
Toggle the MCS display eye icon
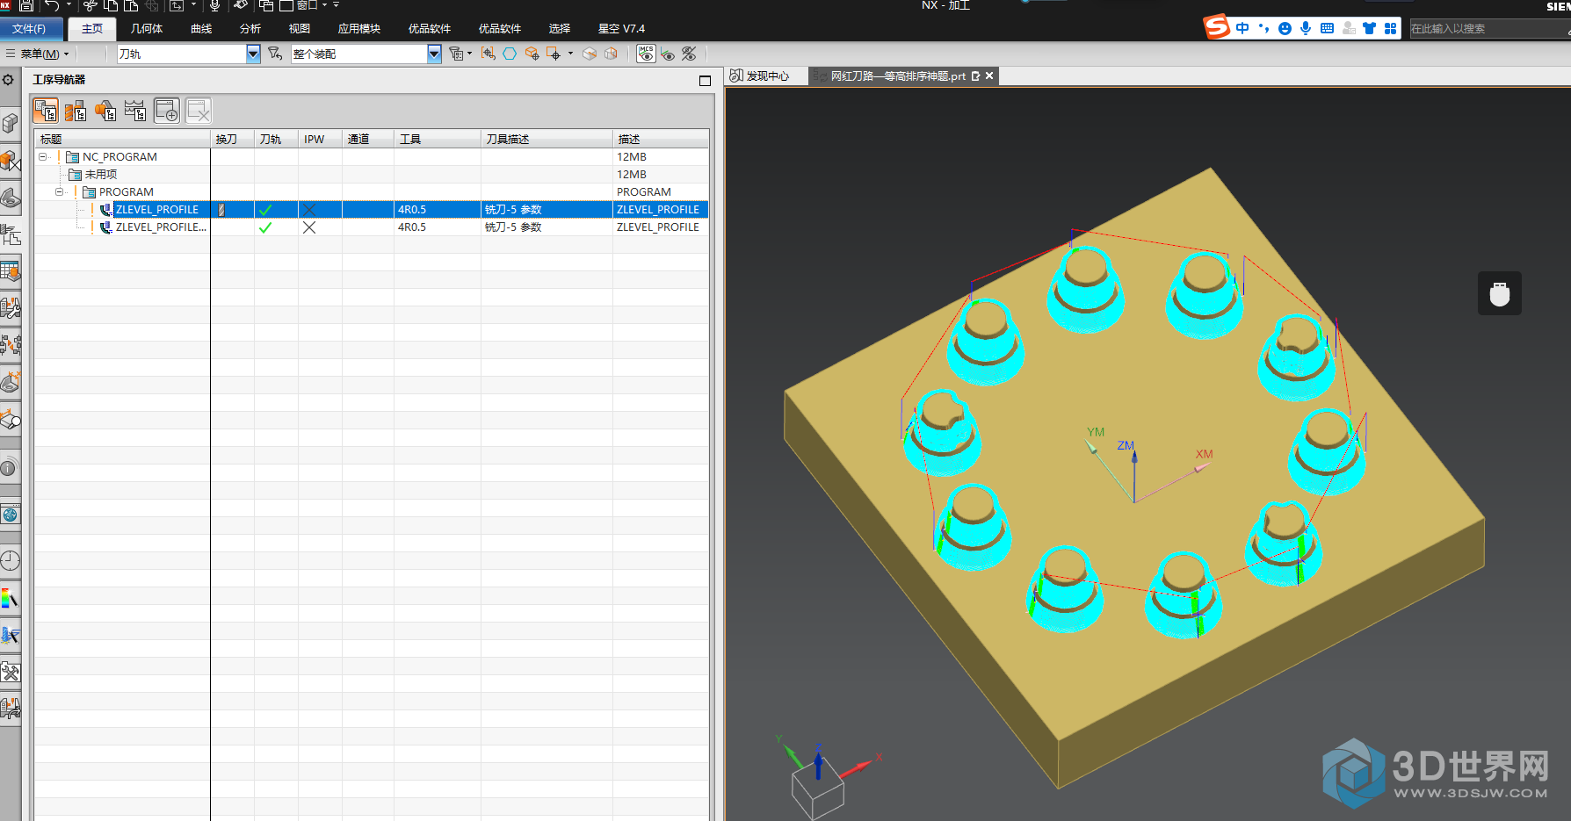(646, 54)
